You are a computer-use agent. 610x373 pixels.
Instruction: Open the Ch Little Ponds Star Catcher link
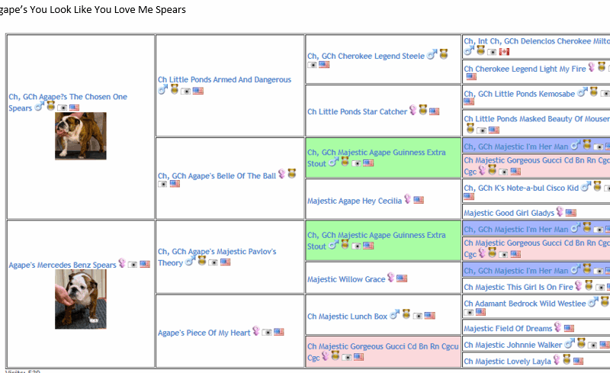click(357, 112)
